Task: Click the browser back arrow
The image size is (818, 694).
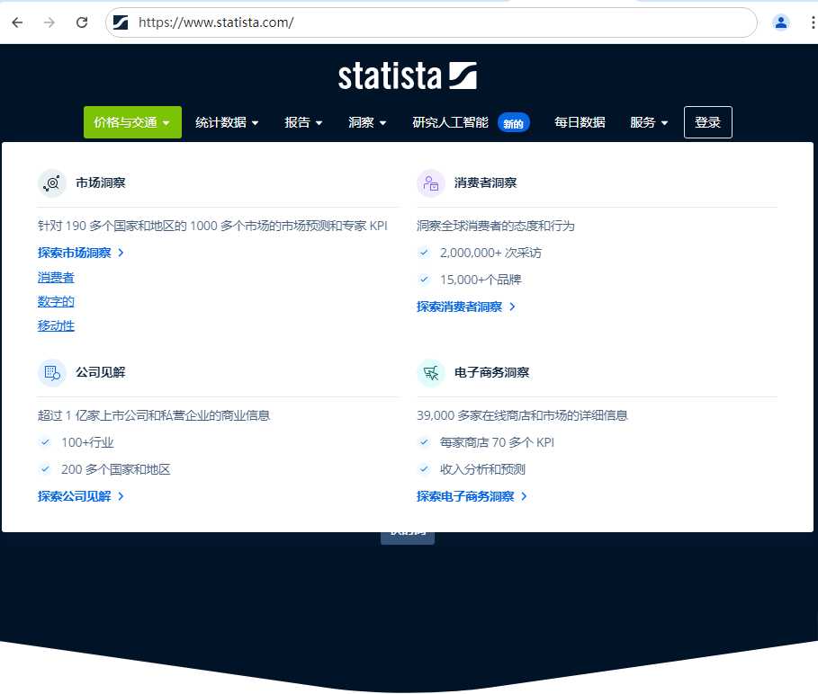Action: click(x=17, y=22)
